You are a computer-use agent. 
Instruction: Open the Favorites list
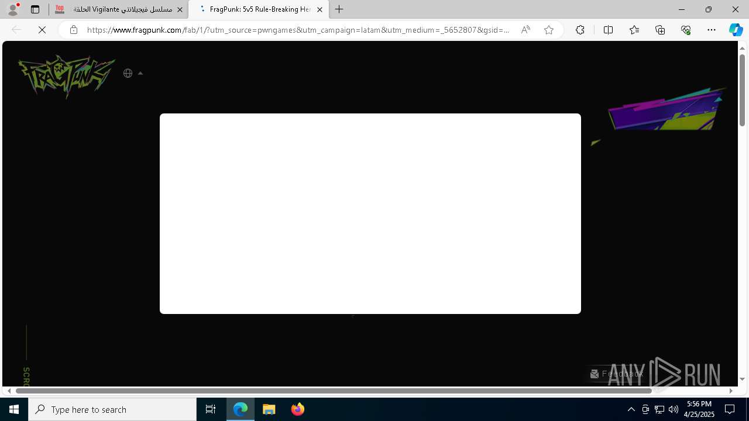click(634, 30)
